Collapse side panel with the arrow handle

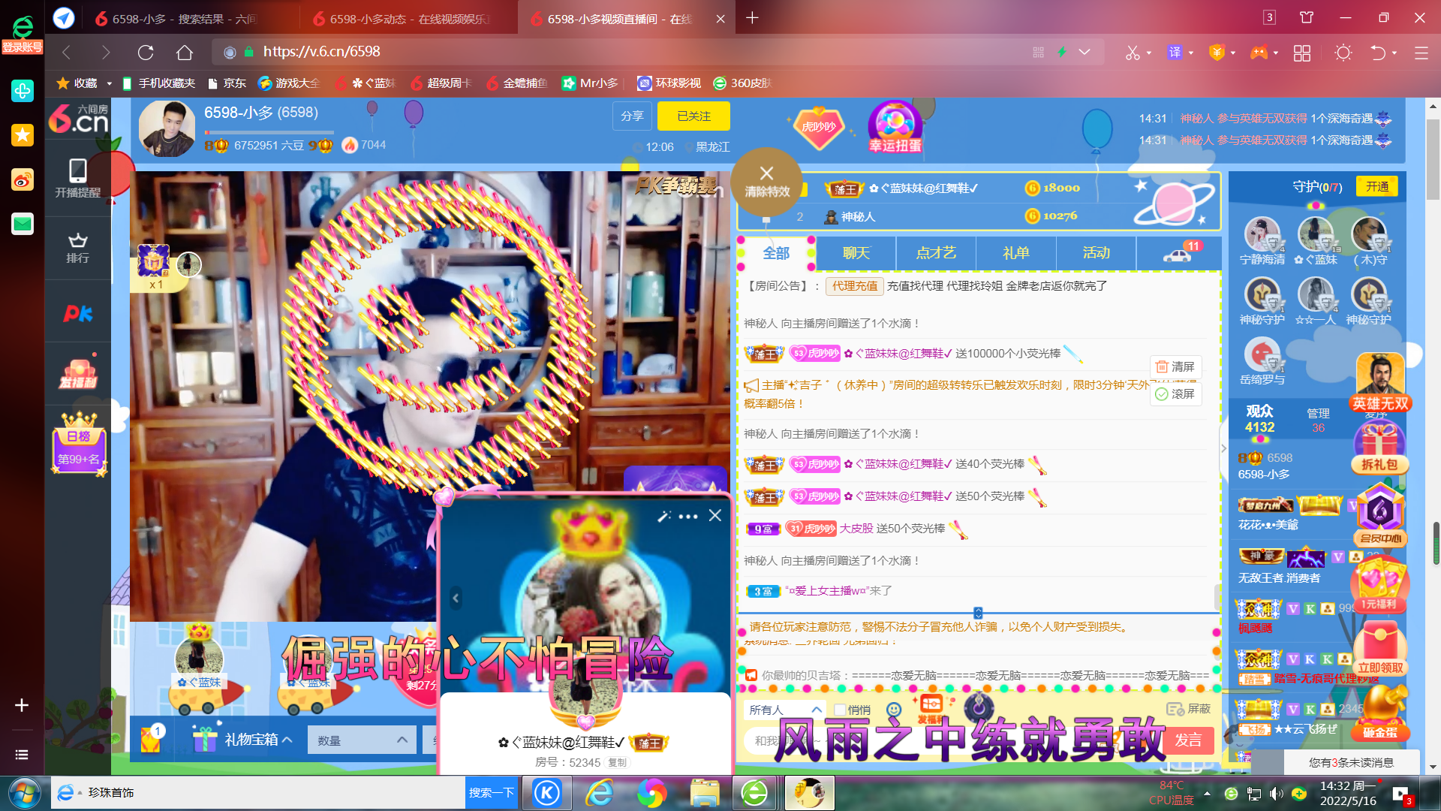coord(1223,448)
